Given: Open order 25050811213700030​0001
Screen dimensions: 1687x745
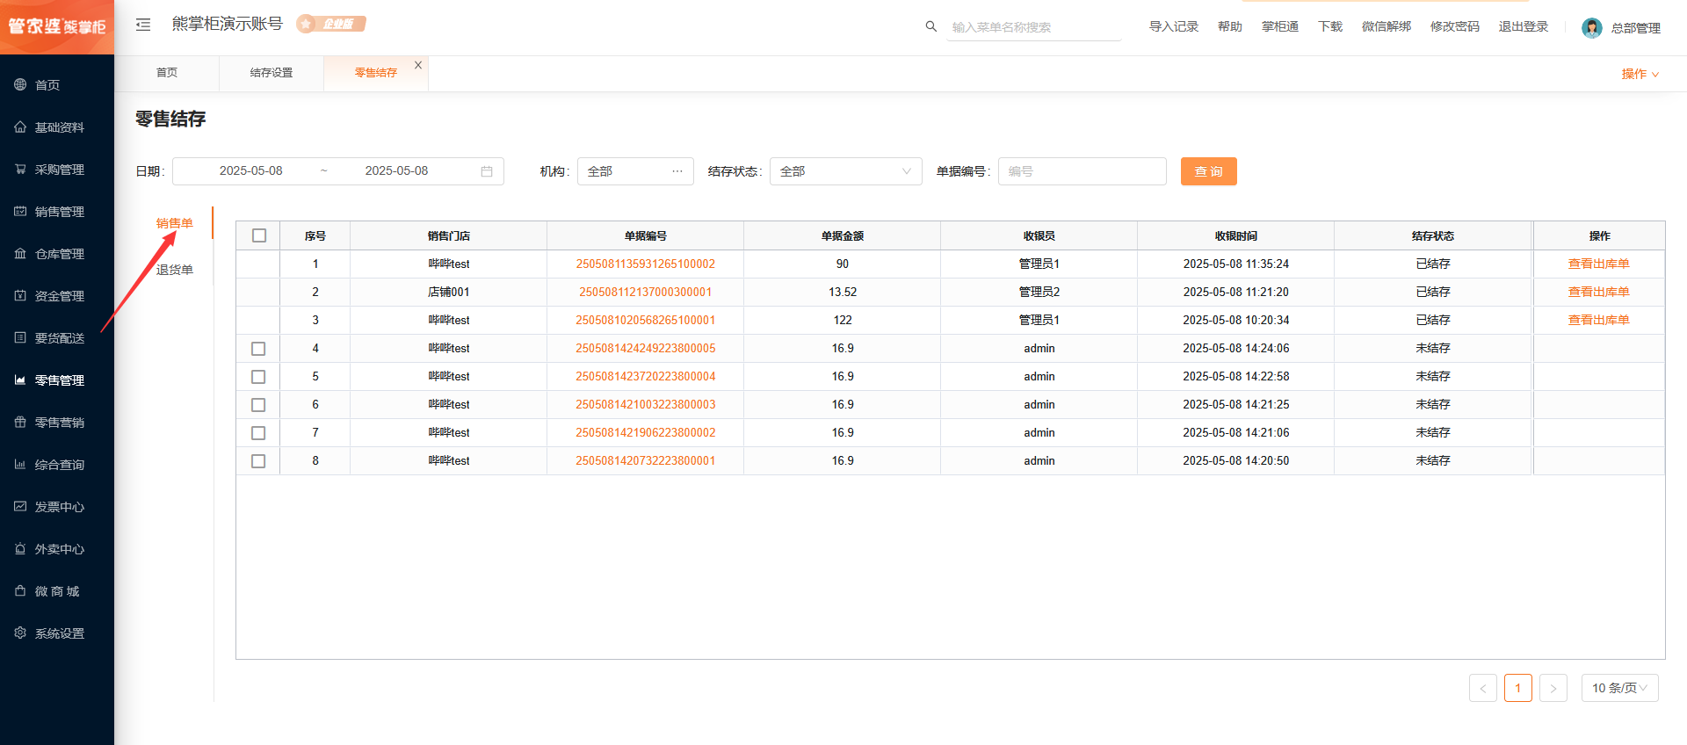Looking at the screenshot, I should point(646,292).
